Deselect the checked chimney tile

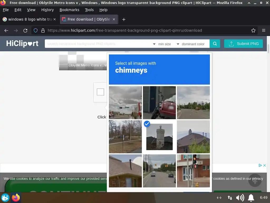pos(159,137)
